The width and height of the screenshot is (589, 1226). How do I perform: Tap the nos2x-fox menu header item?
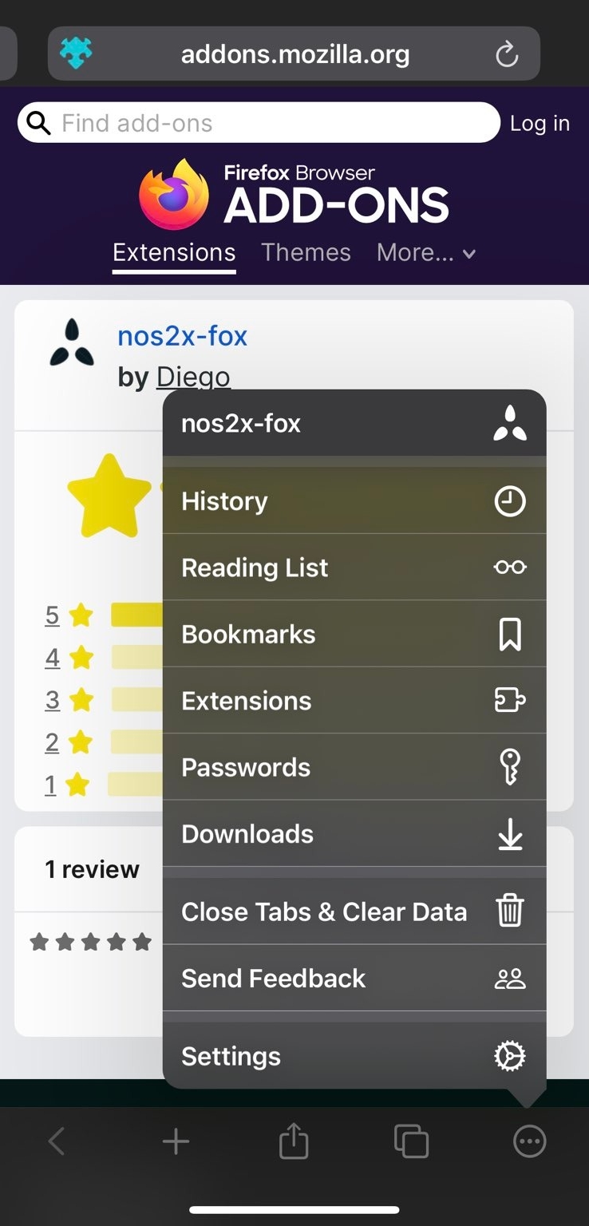[x=354, y=423]
